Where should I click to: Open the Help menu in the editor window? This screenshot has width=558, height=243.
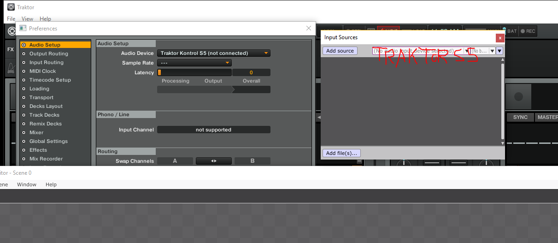coord(51,184)
